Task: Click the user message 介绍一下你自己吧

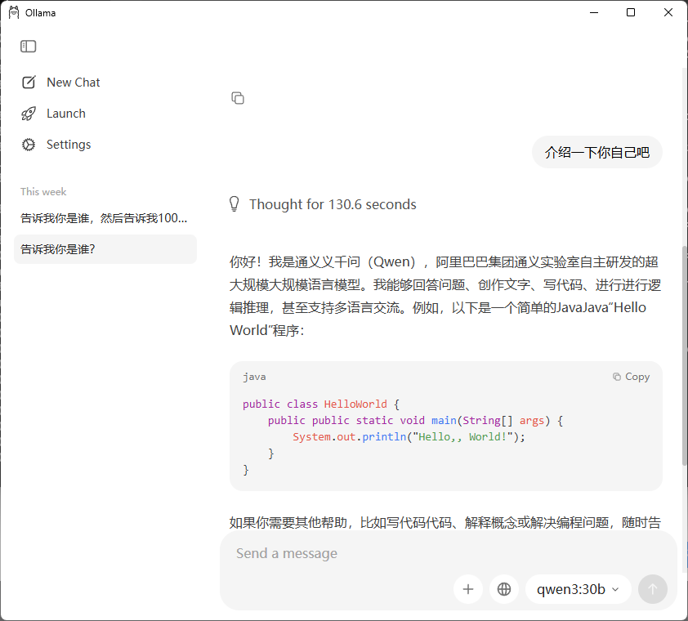Action: [597, 152]
